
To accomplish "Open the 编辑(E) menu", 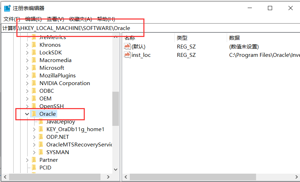I will pyautogui.click(x=33, y=19).
